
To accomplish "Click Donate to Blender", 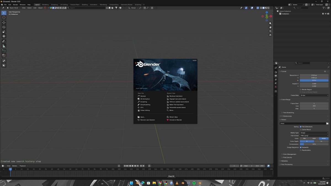I will coord(175,120).
